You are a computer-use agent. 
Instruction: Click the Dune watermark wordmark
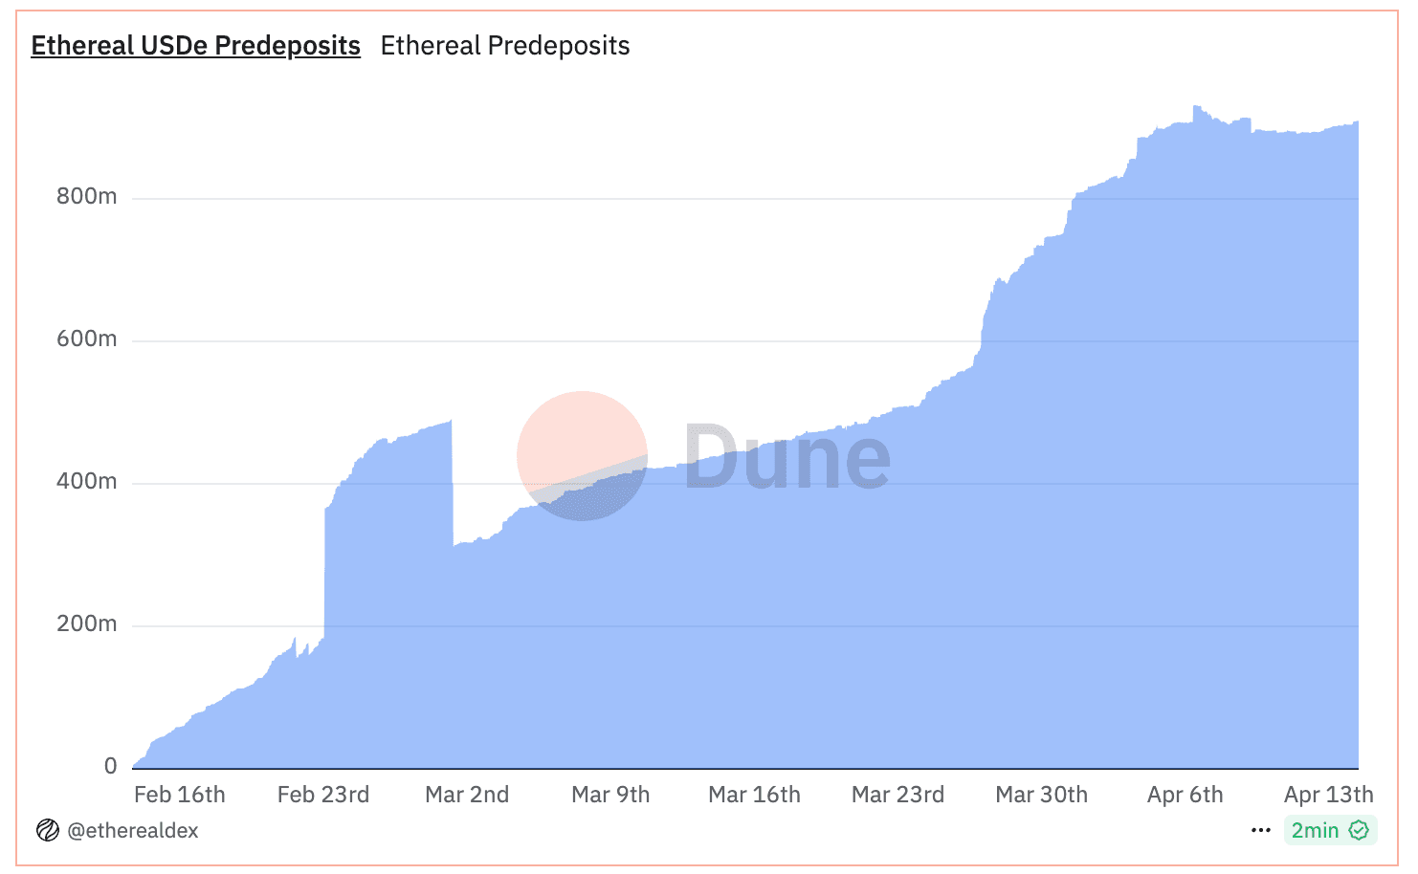(x=787, y=458)
